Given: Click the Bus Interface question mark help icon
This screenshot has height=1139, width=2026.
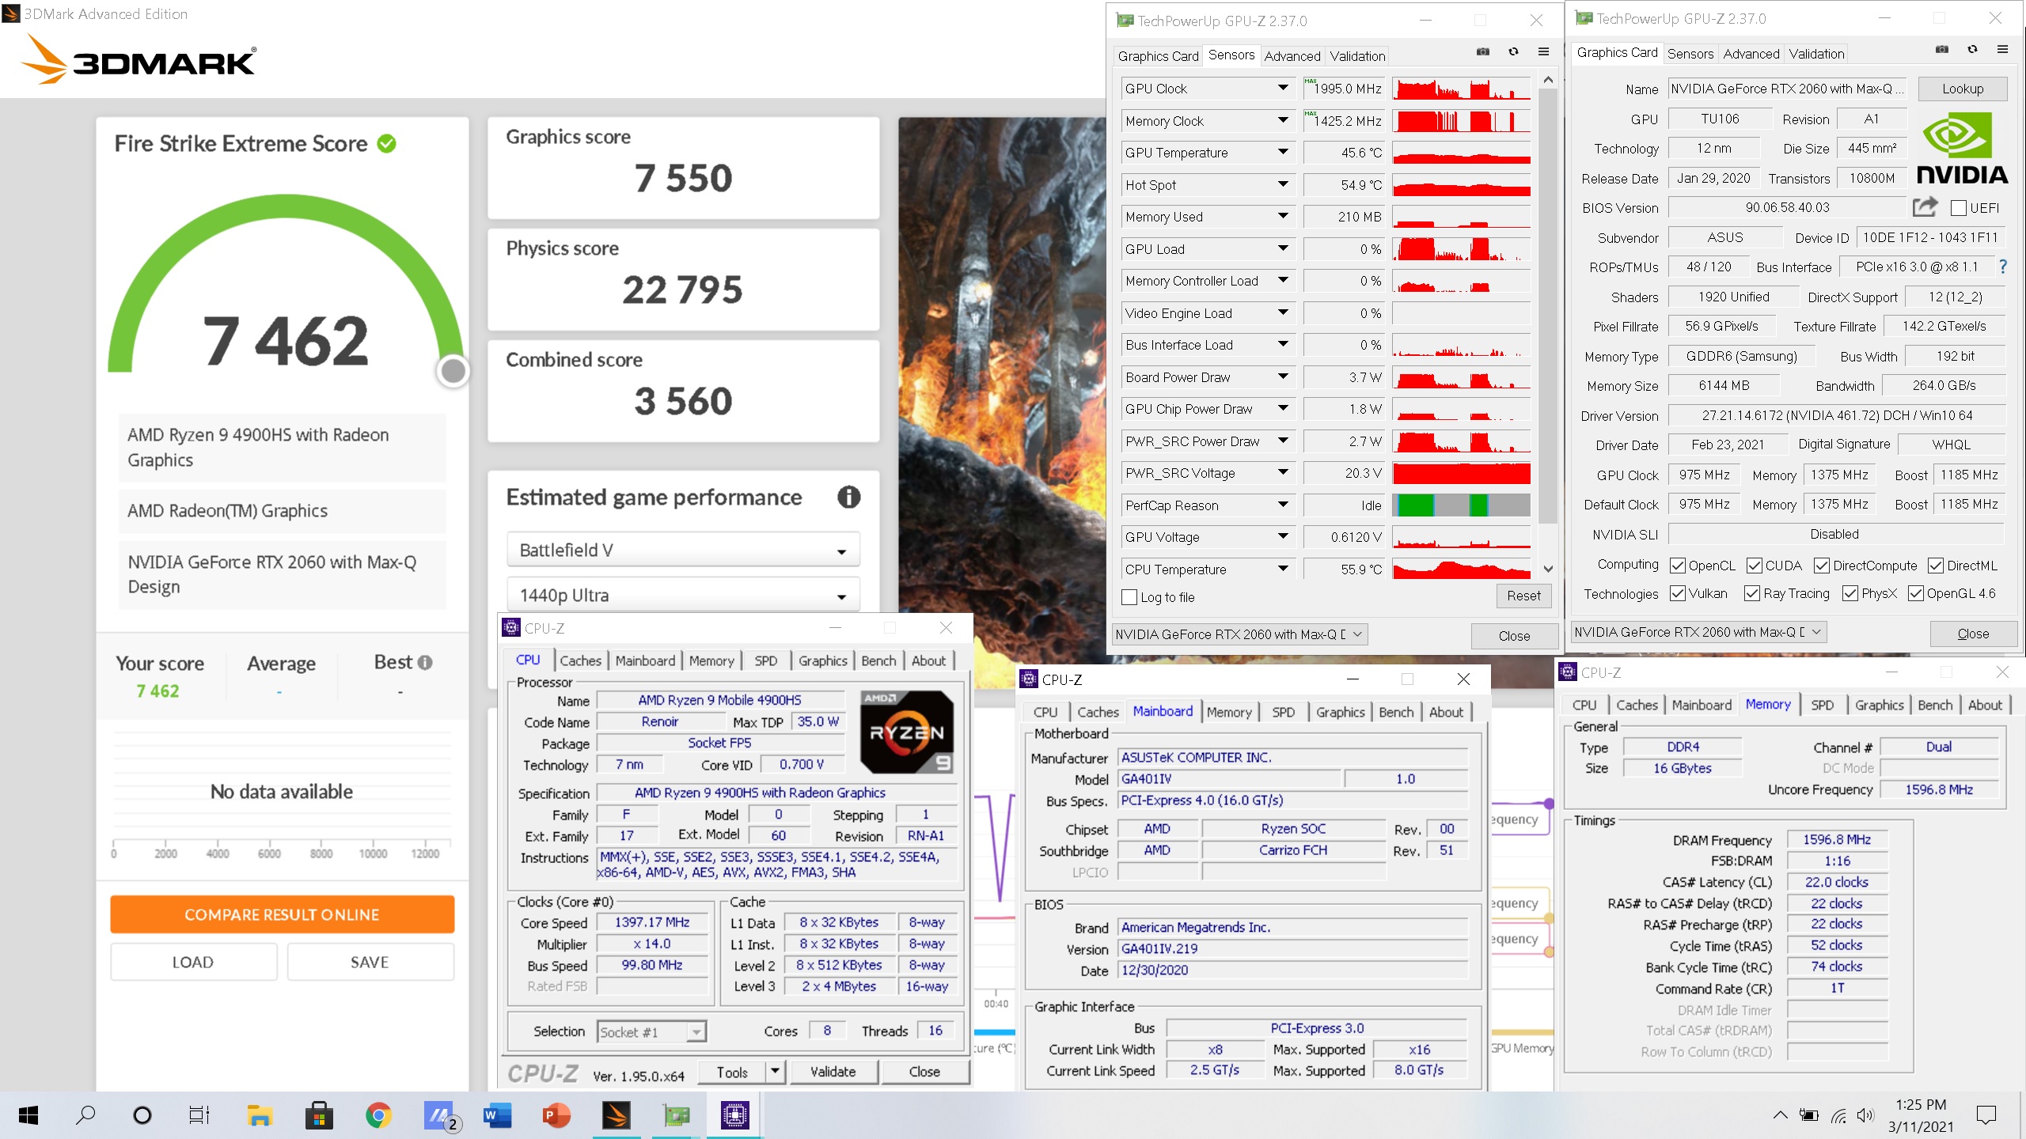Looking at the screenshot, I should click(2003, 267).
